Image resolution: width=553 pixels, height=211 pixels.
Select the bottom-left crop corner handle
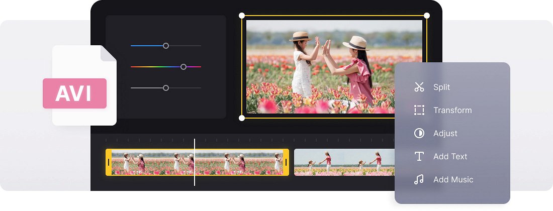point(242,118)
